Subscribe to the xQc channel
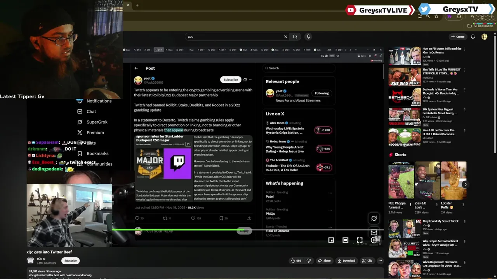Screen dimensions: 497x279 click(71, 261)
